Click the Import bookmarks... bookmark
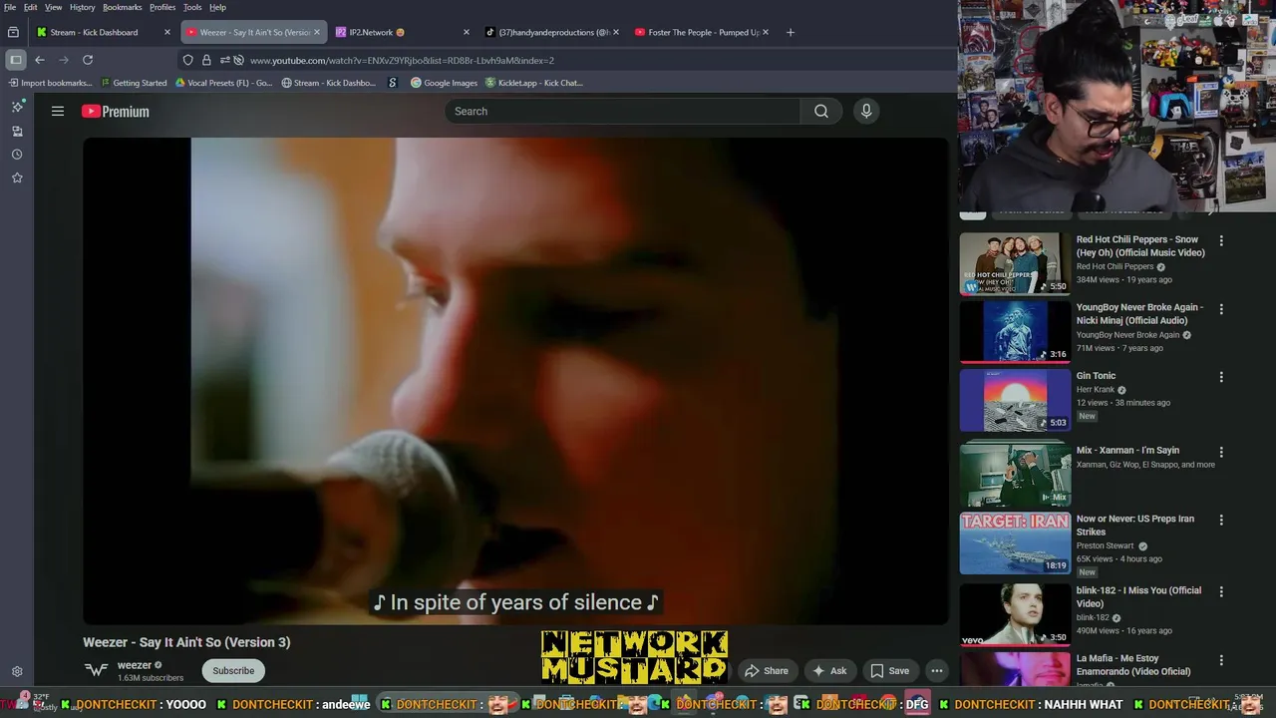1276x718 pixels. click(x=50, y=83)
